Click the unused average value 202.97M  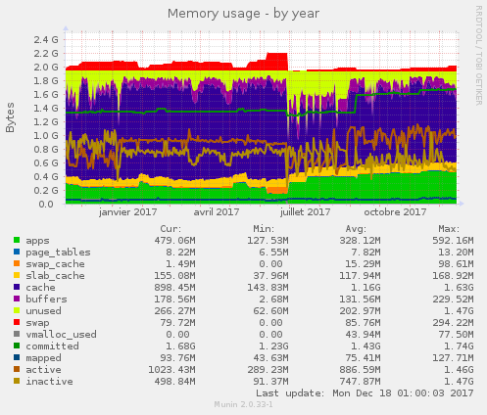[x=360, y=311]
